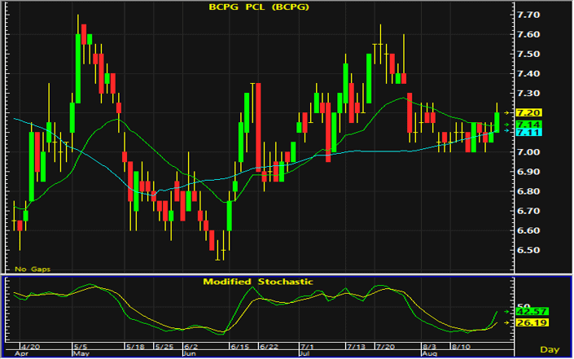
Task: Click the 6.70 price axis value
Action: click(528, 211)
